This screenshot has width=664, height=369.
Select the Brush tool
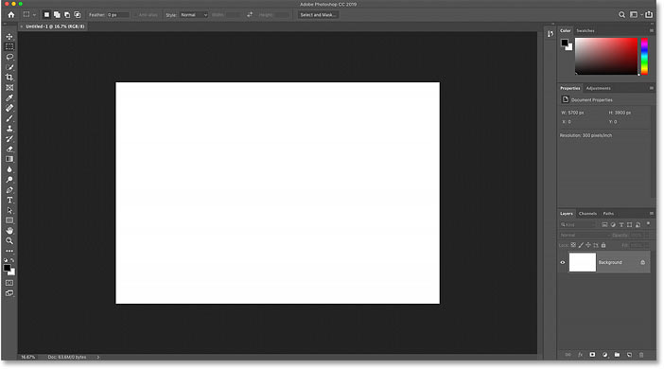point(9,118)
